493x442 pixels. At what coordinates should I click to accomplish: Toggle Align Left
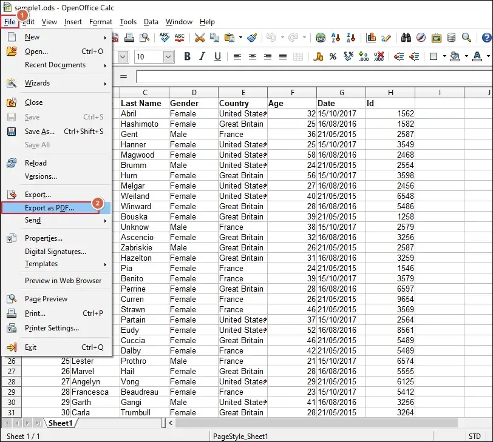[x=237, y=56]
